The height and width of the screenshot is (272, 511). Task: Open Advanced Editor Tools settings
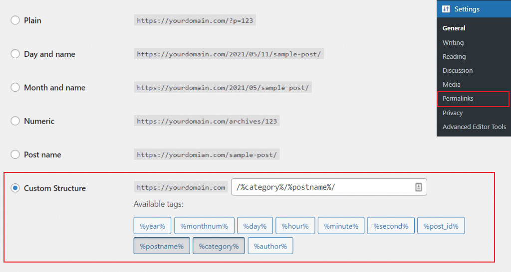pos(474,127)
